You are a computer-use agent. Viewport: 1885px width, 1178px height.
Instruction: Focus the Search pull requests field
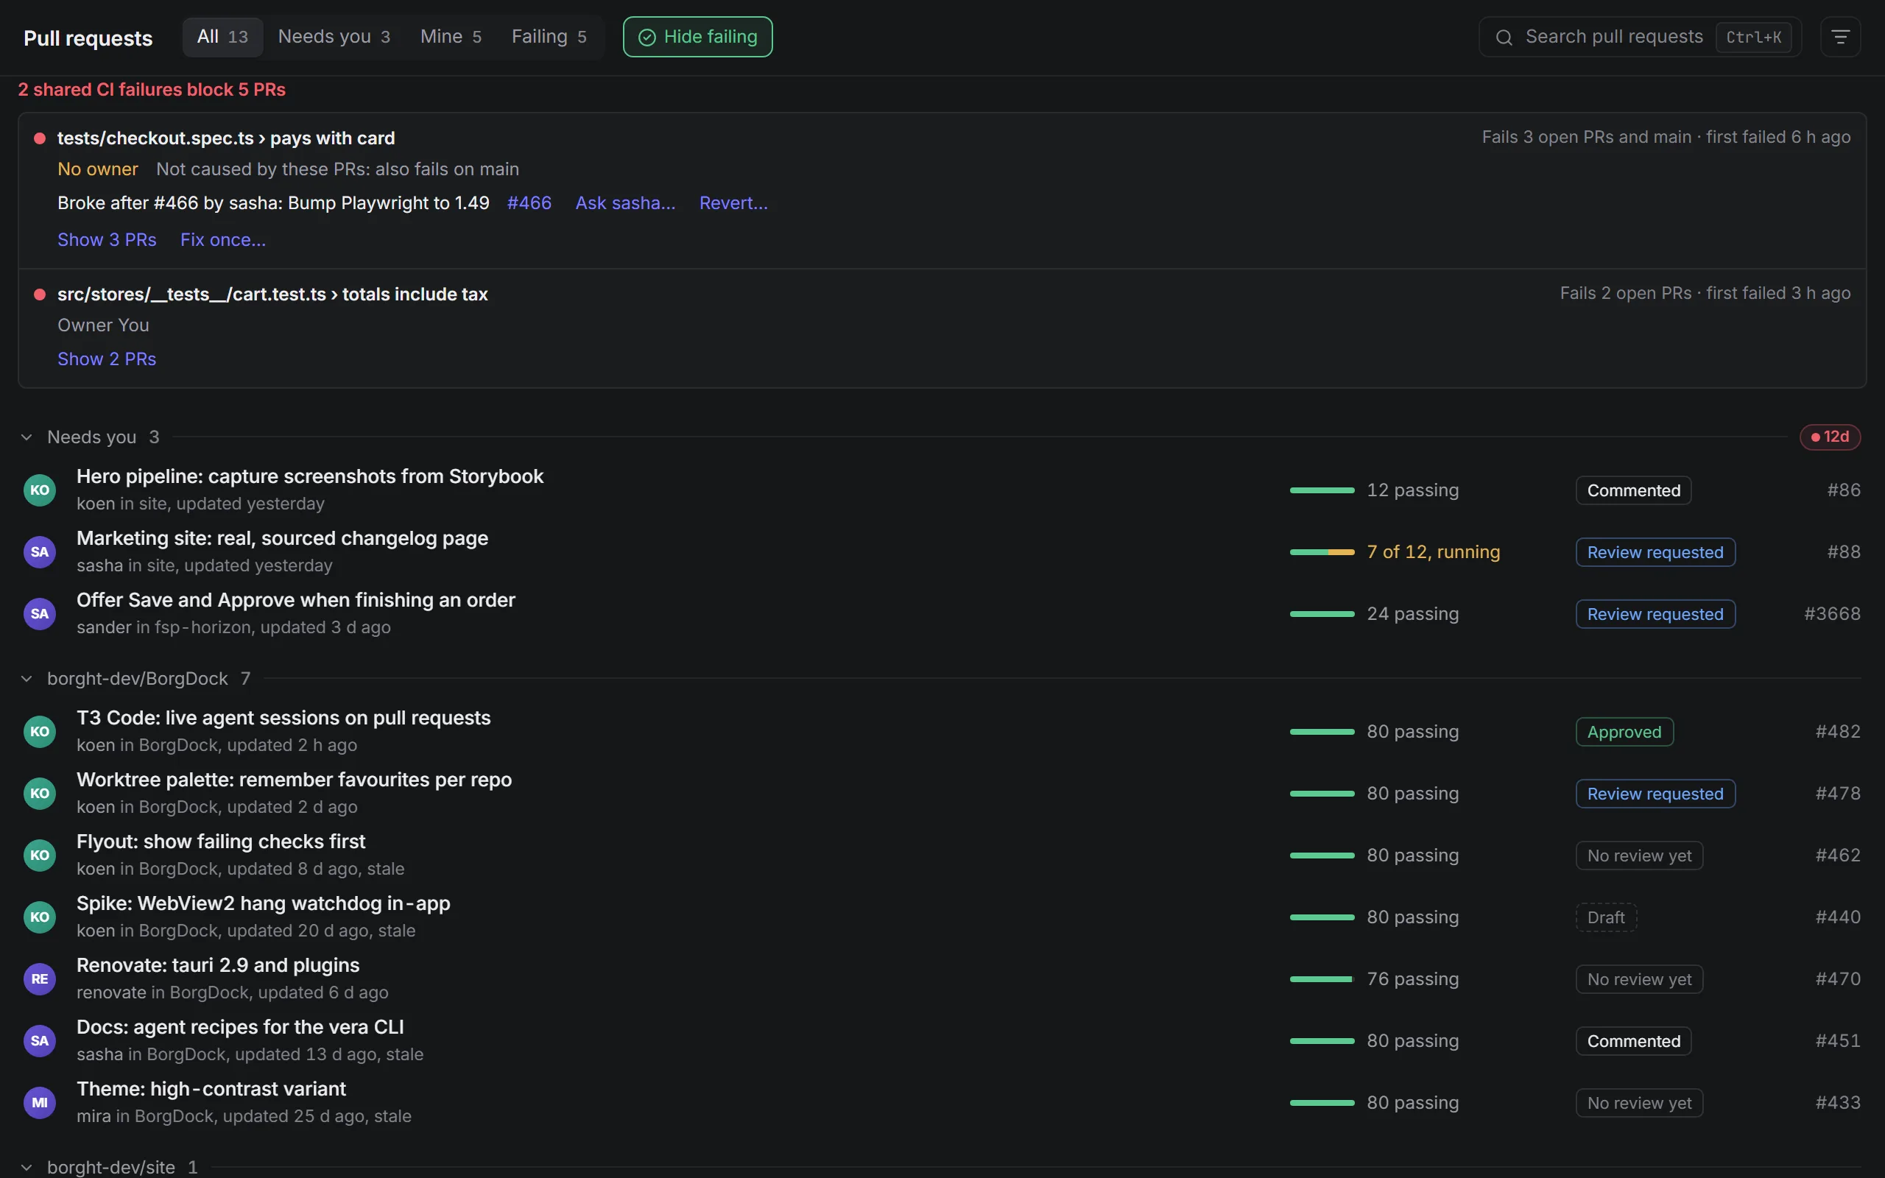coord(1640,37)
